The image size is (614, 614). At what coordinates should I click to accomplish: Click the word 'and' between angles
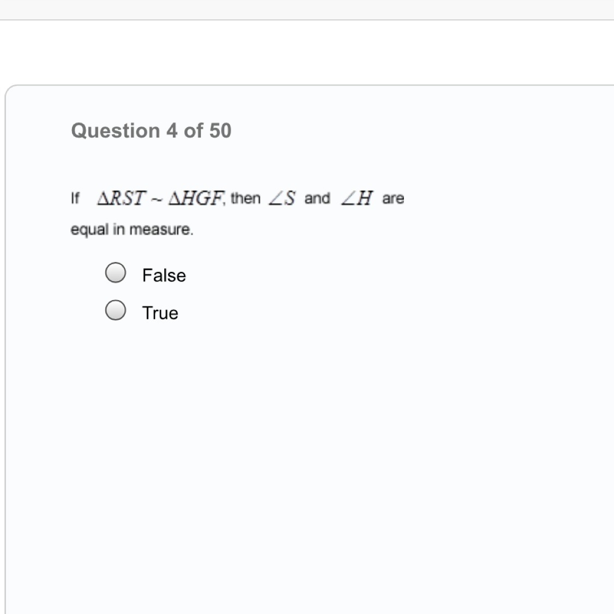click(317, 198)
